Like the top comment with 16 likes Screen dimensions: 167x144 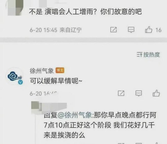pyautogui.click(x=149, y=30)
